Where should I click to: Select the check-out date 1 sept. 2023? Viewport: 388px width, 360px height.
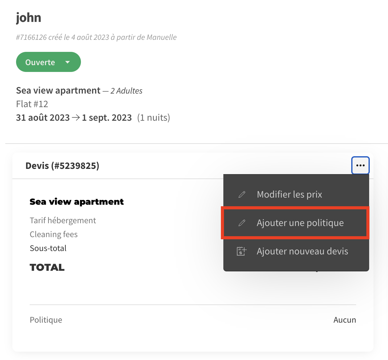[107, 118]
